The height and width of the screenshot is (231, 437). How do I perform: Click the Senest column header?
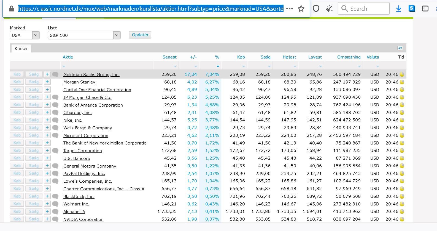169,57
